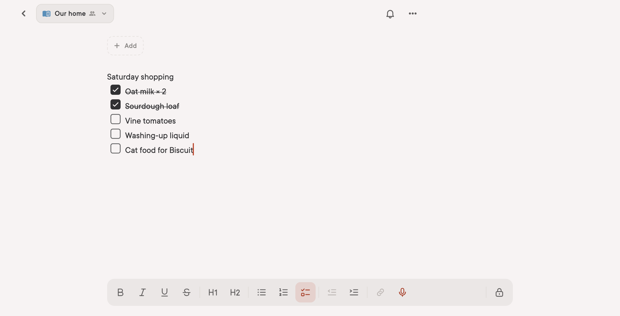
Task: Click the Saturday shopping title text
Action: coord(140,77)
